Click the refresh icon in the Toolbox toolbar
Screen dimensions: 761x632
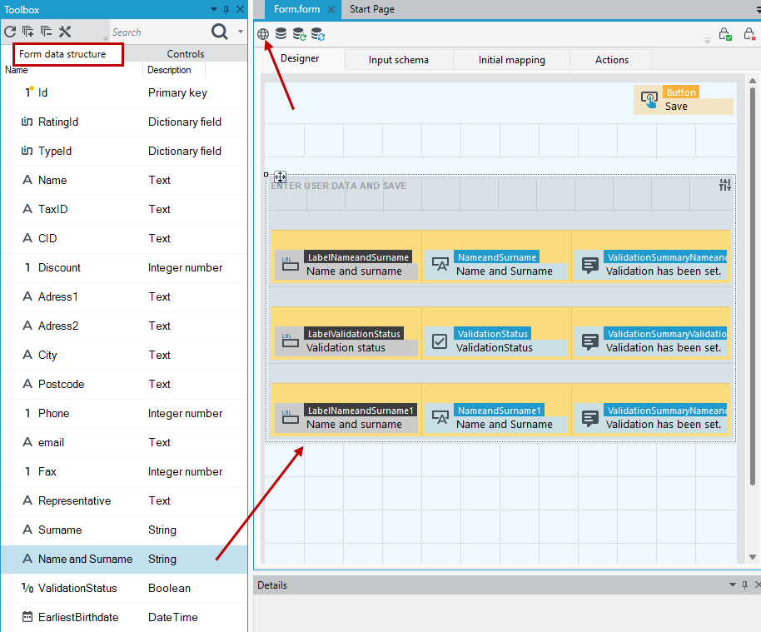click(10, 32)
